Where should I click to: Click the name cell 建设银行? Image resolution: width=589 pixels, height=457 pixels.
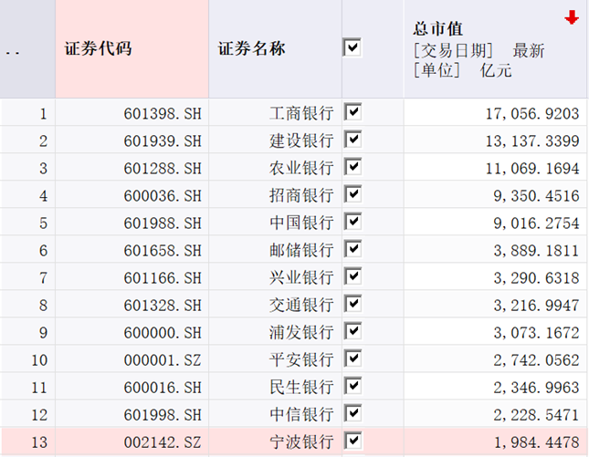coord(275,140)
